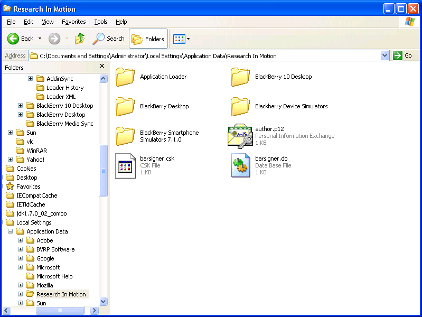Open the Views dropdown button
This screenshot has height=317, width=422.
tap(181, 39)
